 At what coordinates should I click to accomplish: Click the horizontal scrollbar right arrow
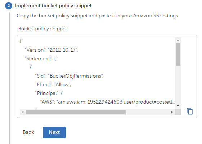172,112
